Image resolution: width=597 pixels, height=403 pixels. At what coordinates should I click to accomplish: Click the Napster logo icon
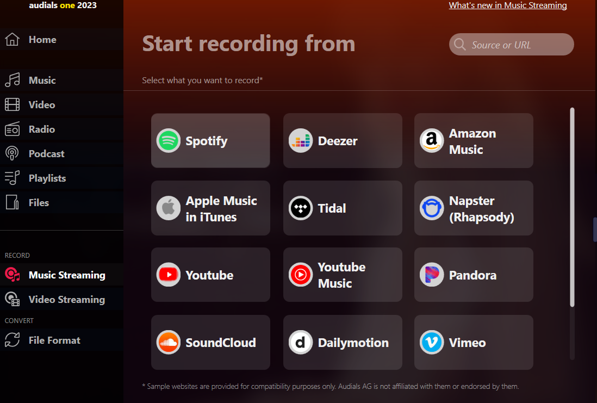pos(432,208)
